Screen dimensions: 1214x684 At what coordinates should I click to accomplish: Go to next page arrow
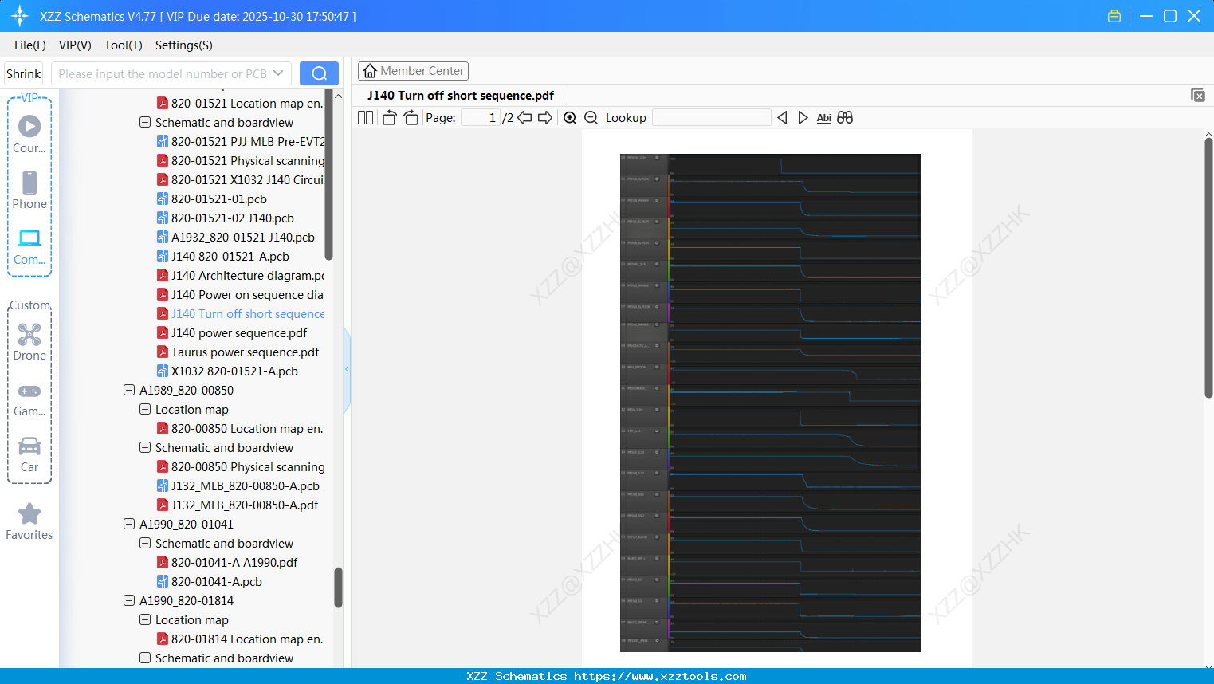[x=545, y=117]
